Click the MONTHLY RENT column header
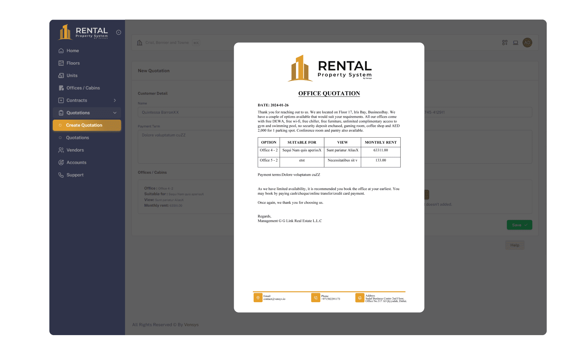 (x=381, y=142)
